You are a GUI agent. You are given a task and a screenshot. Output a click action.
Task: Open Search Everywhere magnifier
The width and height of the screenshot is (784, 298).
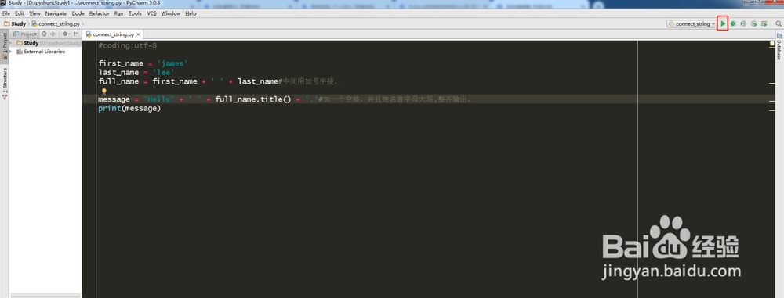coord(779,23)
